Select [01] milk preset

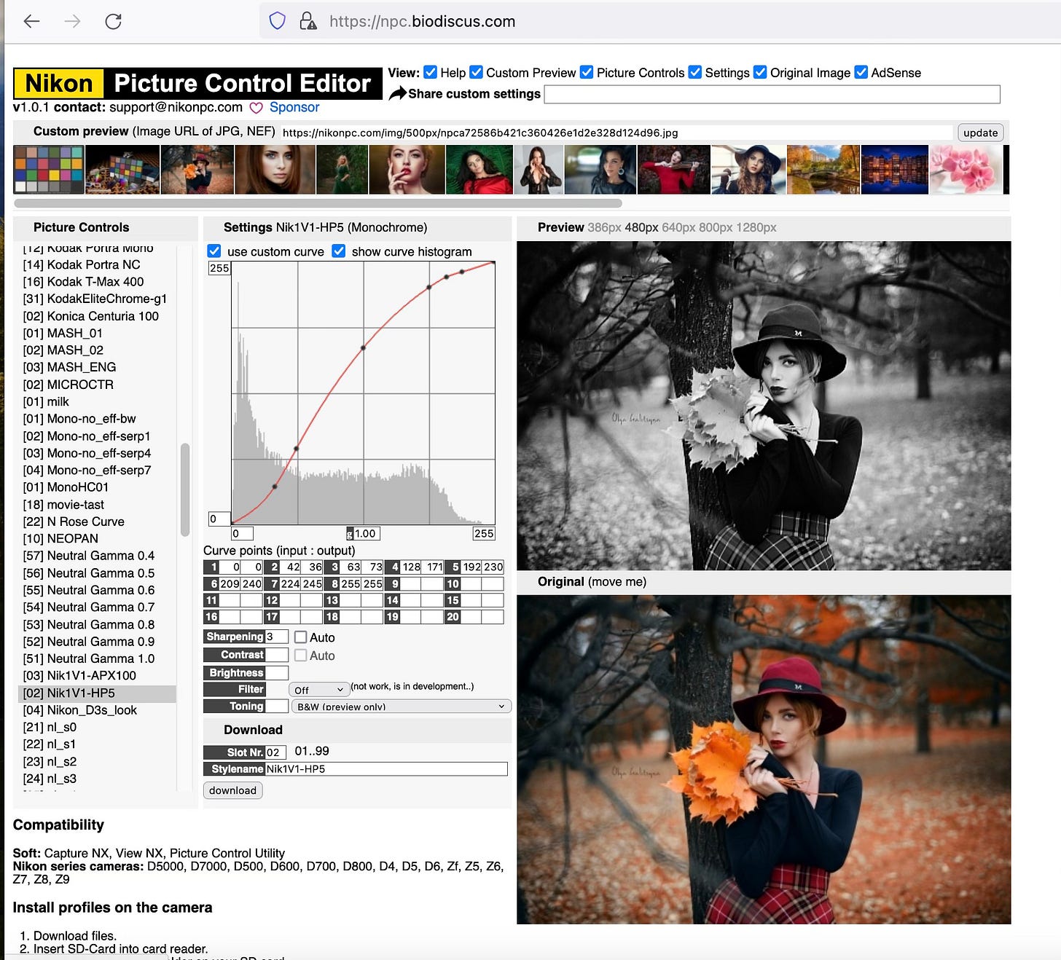tap(46, 402)
